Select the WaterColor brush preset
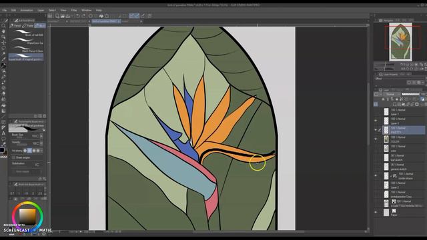The image size is (427, 240). [26, 41]
